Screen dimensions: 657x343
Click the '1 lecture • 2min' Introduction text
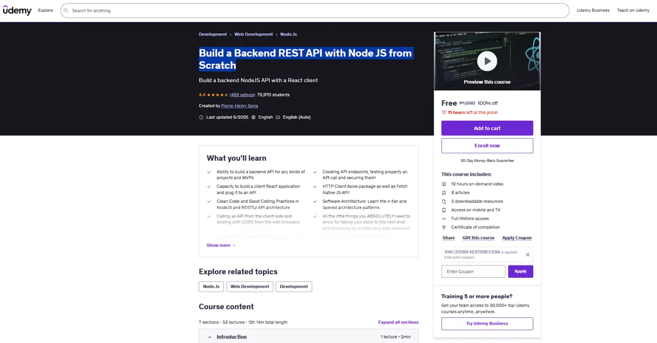(395, 337)
